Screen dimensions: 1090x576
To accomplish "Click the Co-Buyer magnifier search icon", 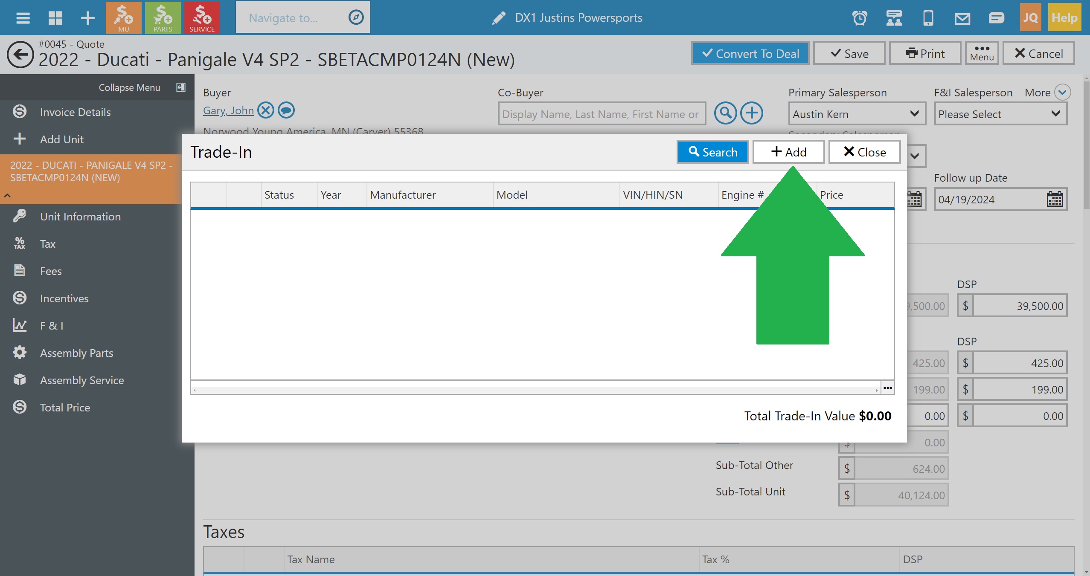I will (725, 113).
